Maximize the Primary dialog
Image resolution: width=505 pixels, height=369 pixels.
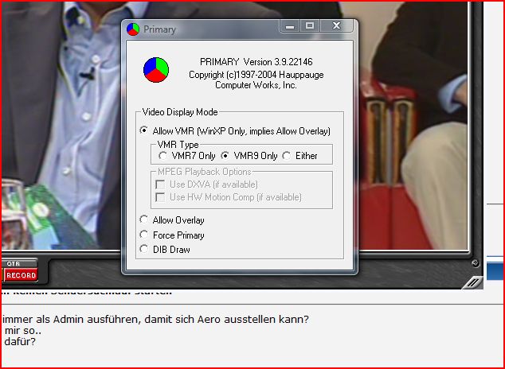tap(310, 25)
